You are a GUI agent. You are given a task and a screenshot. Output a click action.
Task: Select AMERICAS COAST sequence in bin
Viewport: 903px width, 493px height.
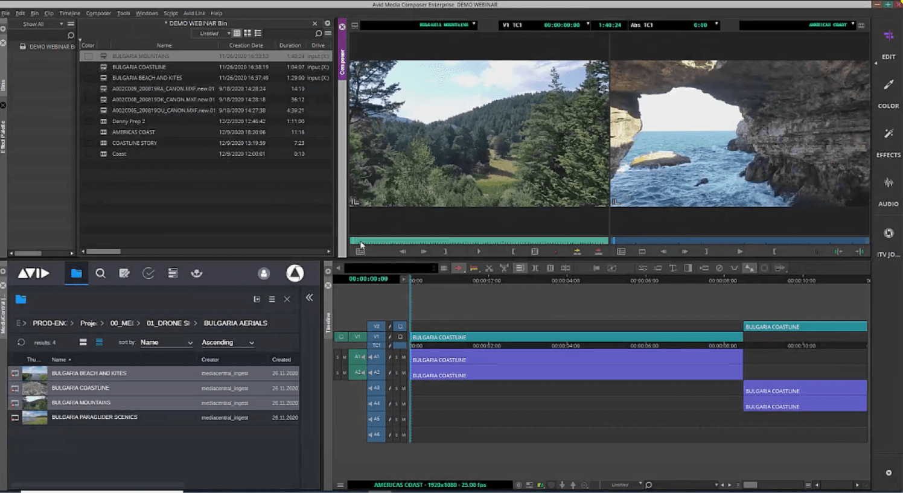click(133, 132)
